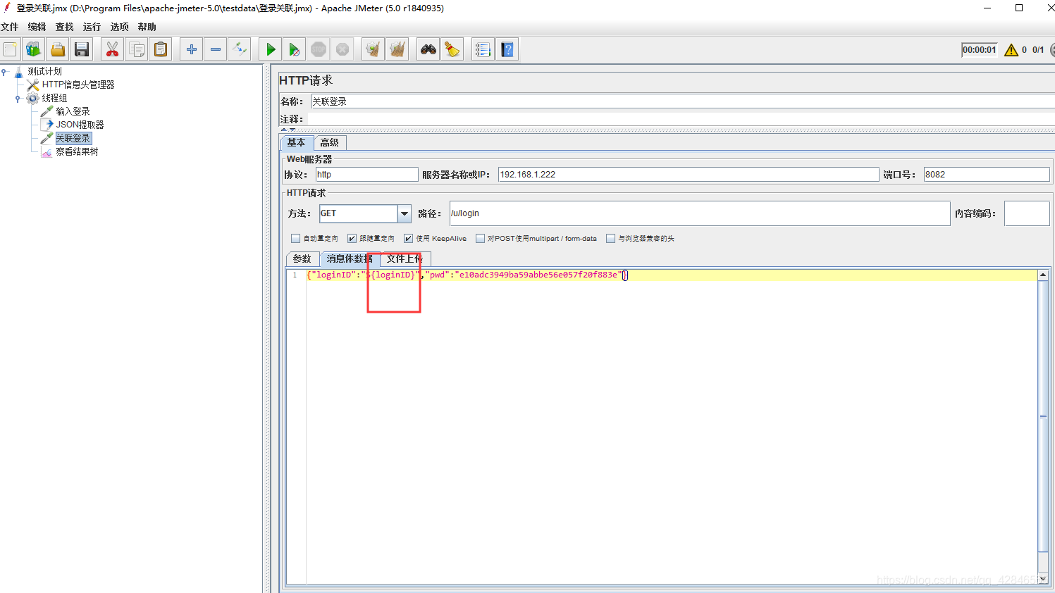1055x593 pixels.
Task: Toggle the 自动重定向 checkbox
Action: pyautogui.click(x=296, y=239)
